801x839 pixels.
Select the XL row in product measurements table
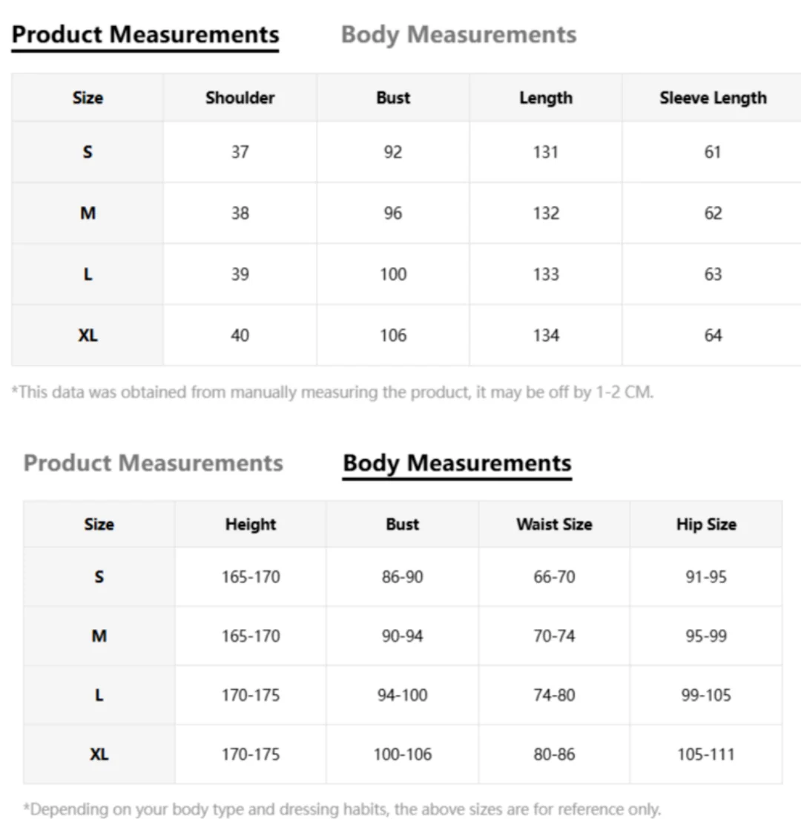406,335
